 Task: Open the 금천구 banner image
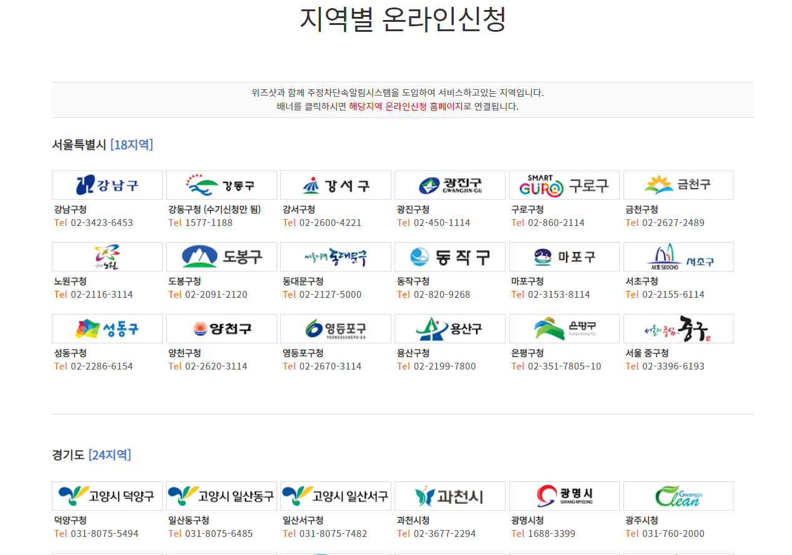[x=679, y=185]
